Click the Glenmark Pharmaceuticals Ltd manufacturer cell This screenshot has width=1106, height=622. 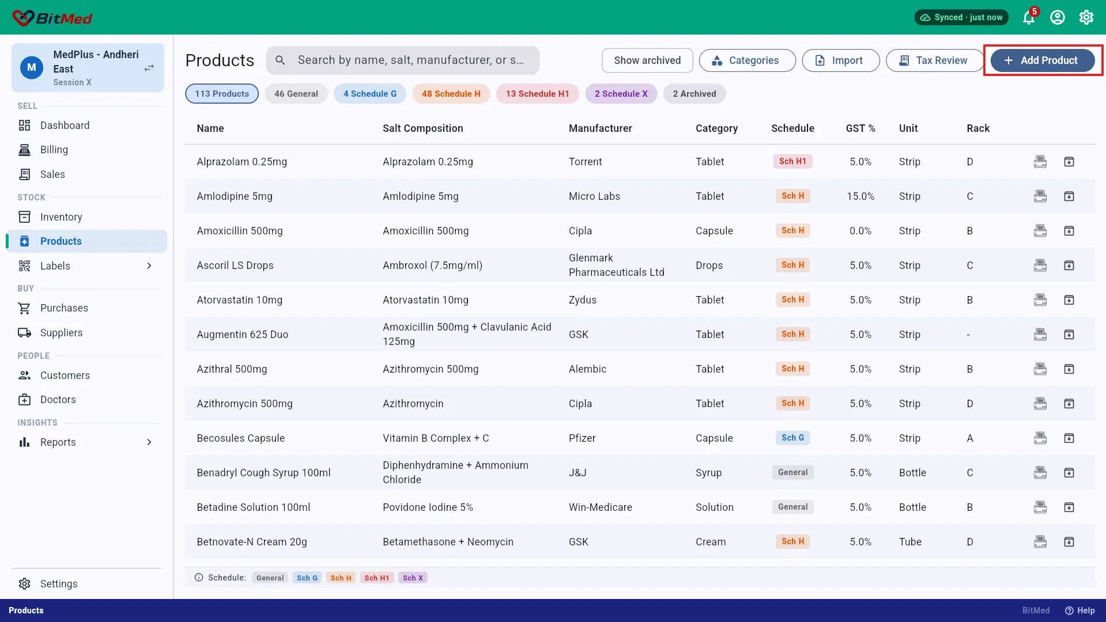click(x=617, y=266)
